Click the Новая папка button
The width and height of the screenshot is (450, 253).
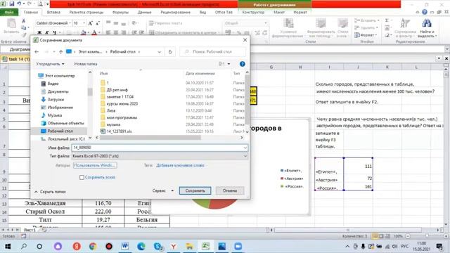pos(86,64)
